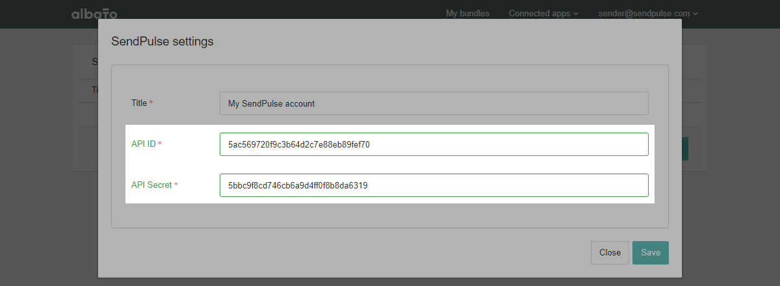The image size is (780, 286).
Task: Click the API Secret label
Action: click(x=151, y=185)
